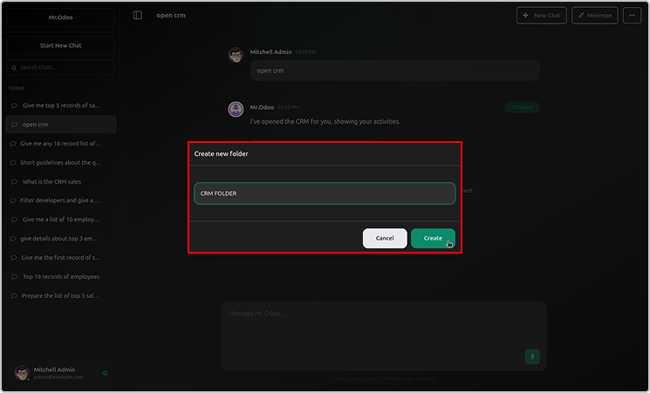
Task: Click Mitchell Admin's avatar in the chat message
Action: (x=236, y=55)
